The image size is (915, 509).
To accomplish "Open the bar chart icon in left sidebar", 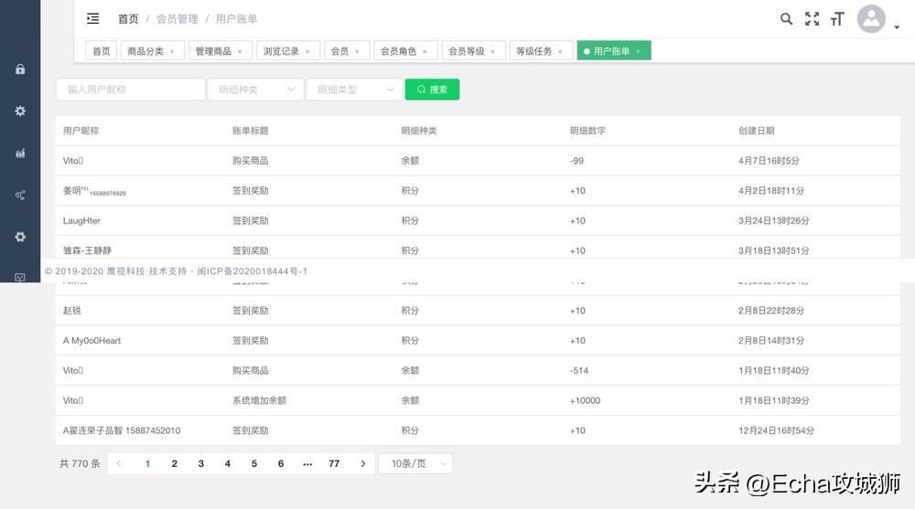I will [x=20, y=153].
